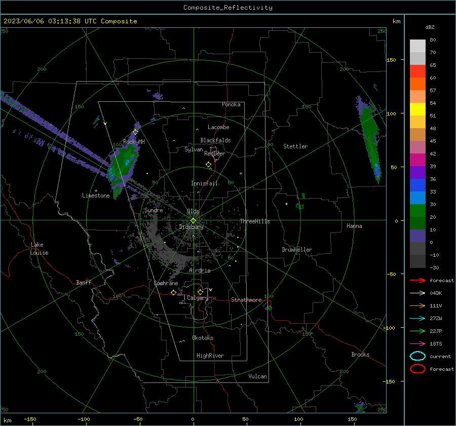The width and height of the screenshot is (456, 426).
Task: Click the yellow diamond marker above Calgary
Action: tap(200, 292)
